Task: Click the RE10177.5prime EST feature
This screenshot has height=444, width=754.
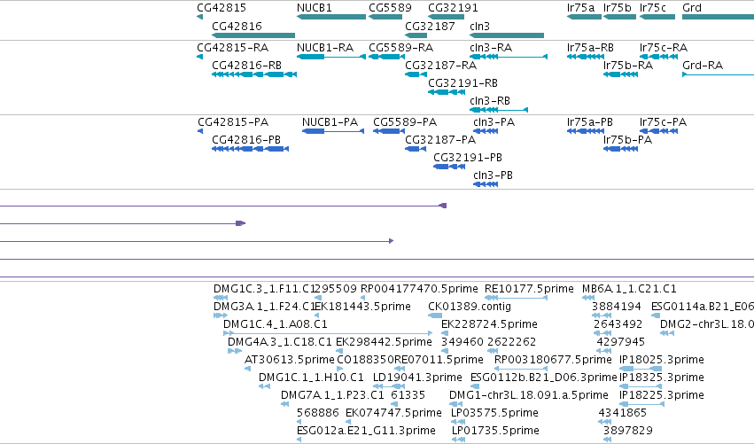Action: tap(516, 298)
